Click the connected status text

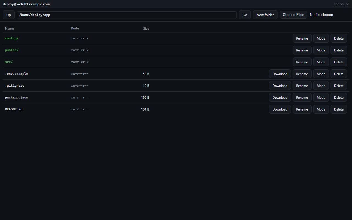tap(342, 4)
